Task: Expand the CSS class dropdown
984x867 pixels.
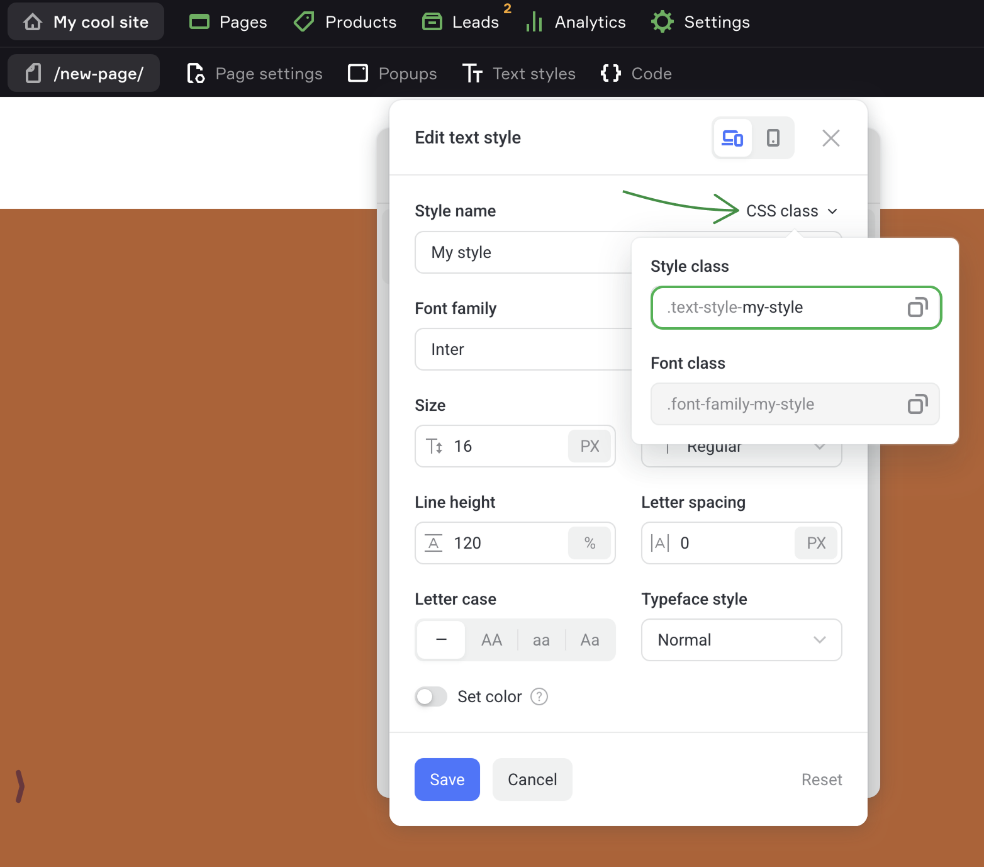Action: 791,211
